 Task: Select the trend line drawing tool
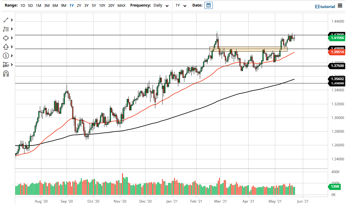[7, 20]
